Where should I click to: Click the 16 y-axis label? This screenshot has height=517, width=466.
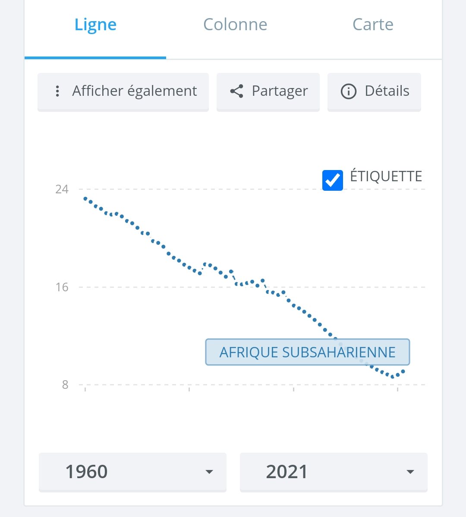pyautogui.click(x=62, y=287)
